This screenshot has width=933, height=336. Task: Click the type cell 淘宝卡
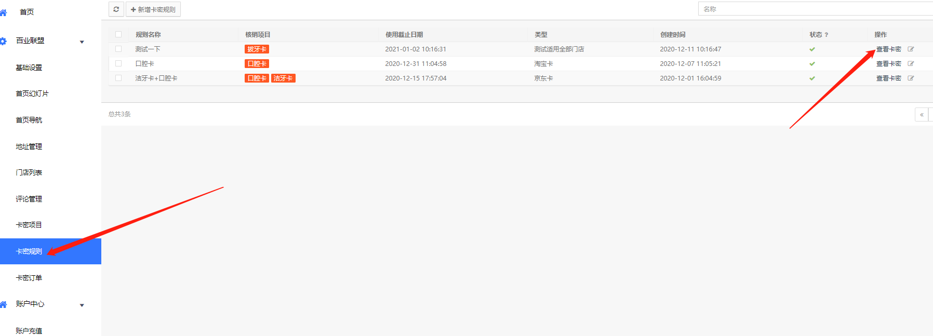tap(543, 64)
